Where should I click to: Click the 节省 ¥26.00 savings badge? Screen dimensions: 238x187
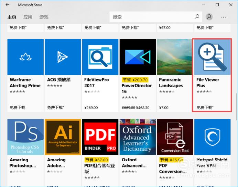[172, 160]
